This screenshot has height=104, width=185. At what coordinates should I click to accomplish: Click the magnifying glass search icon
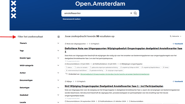tap(135, 13)
